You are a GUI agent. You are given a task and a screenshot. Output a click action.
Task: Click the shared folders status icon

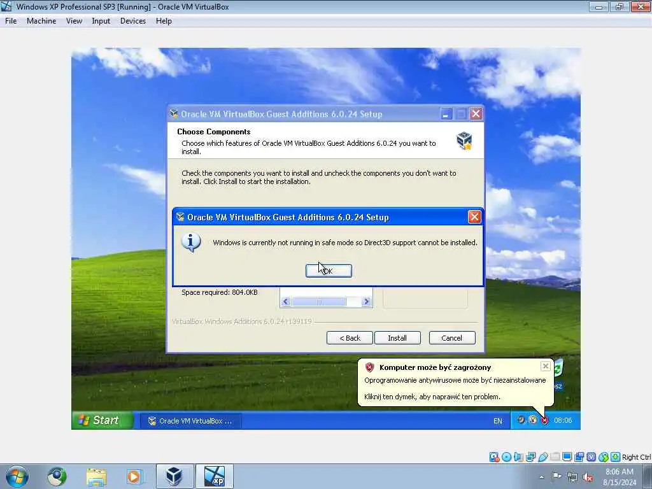[x=555, y=457]
